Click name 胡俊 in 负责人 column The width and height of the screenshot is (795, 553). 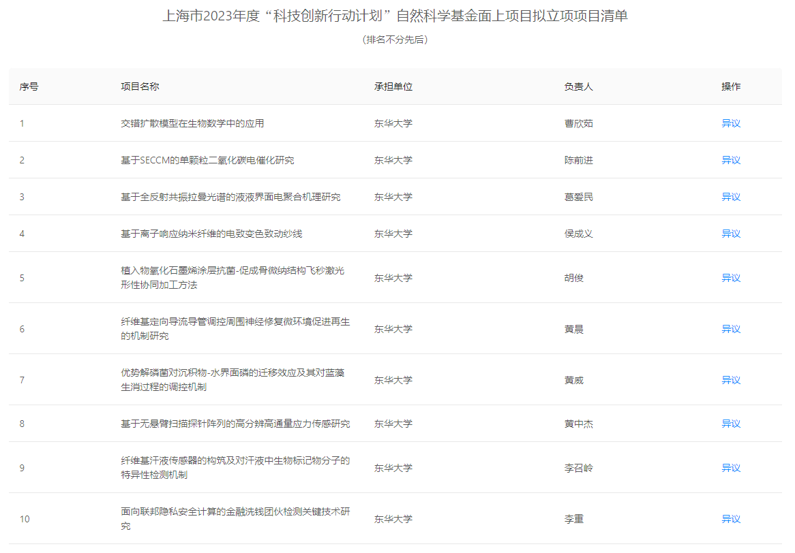click(574, 278)
